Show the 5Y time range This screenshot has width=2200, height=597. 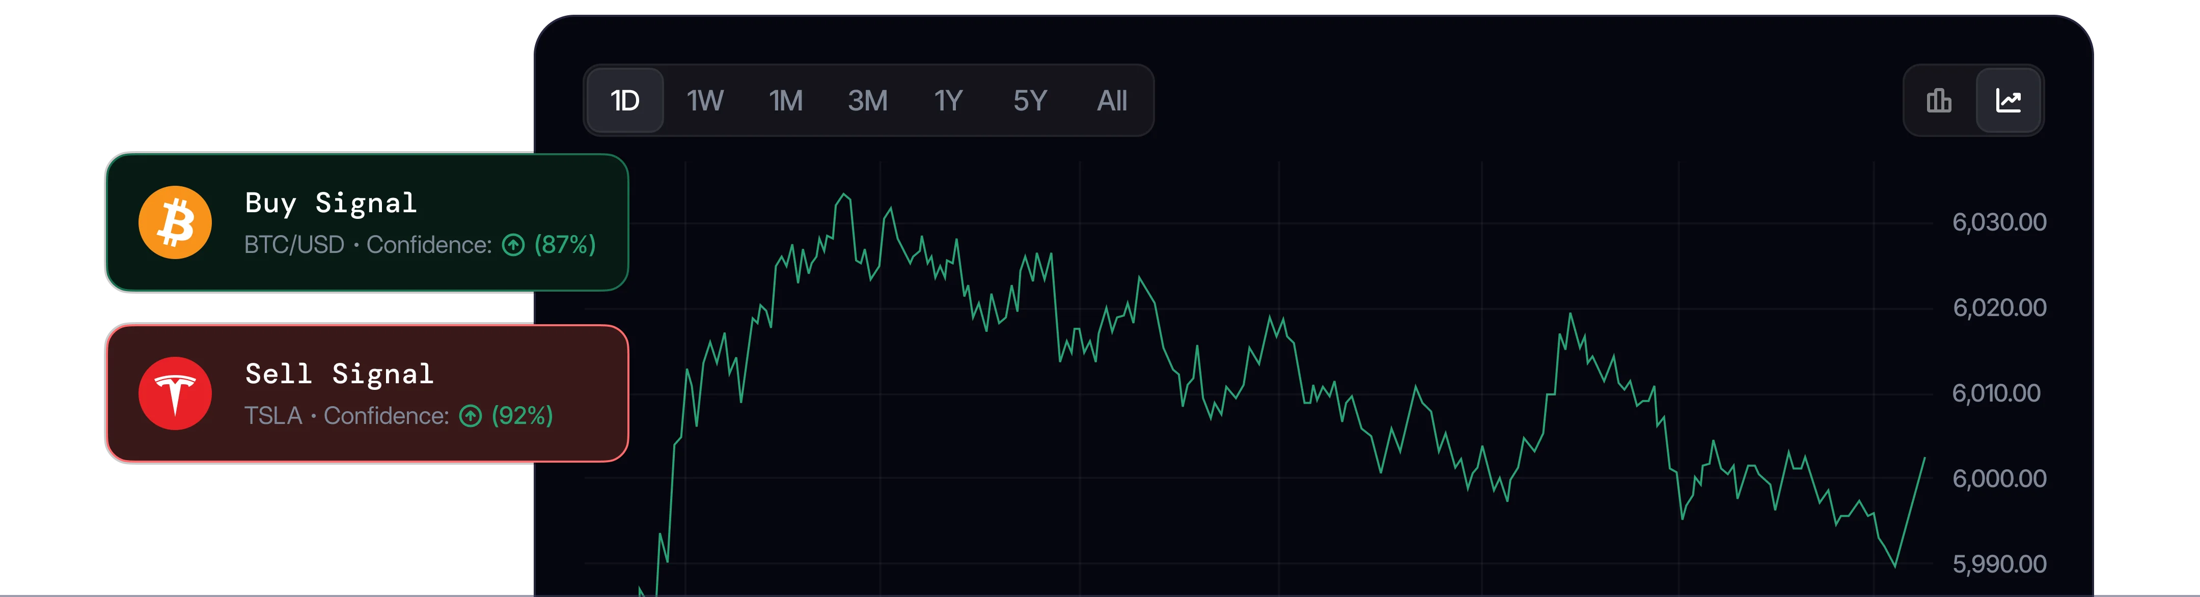[1030, 101]
